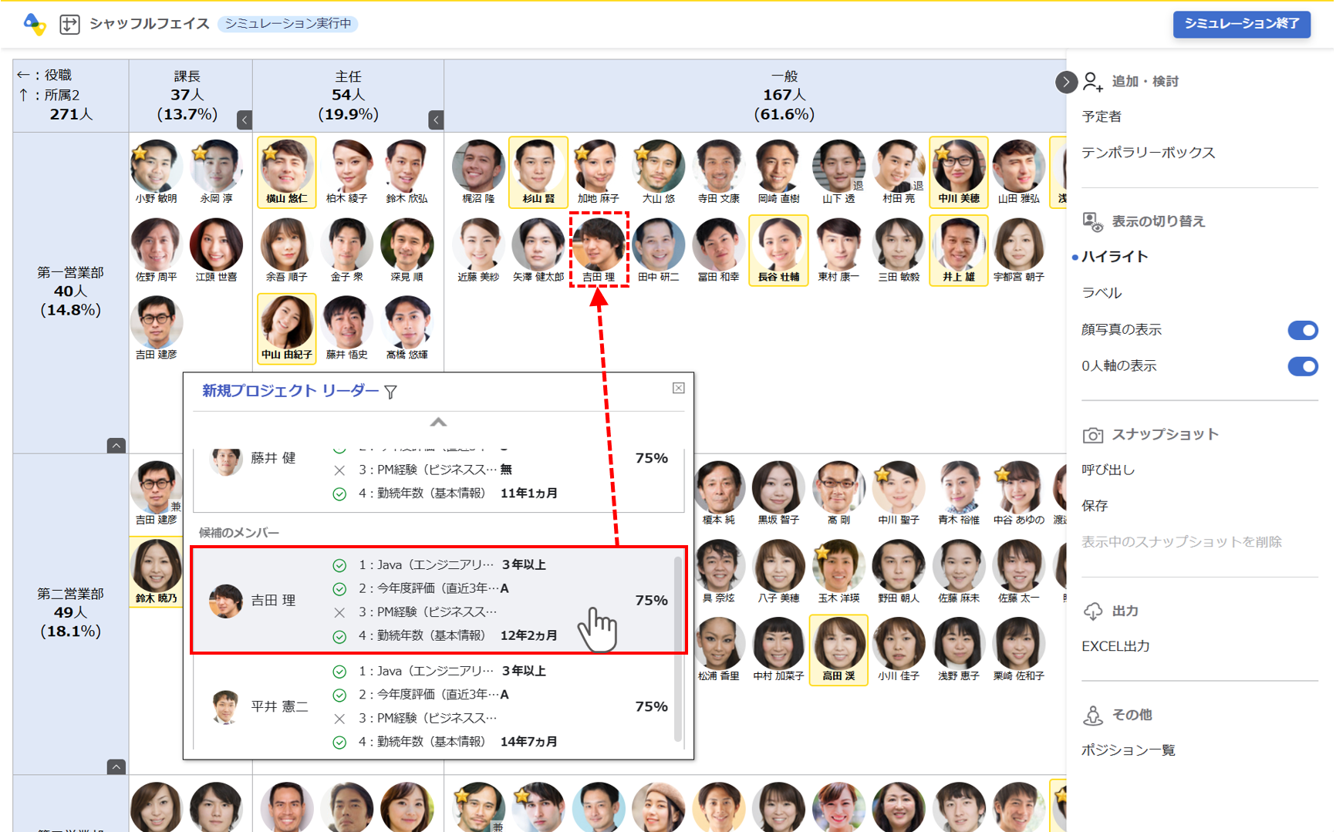Click the app logo in top-left corner
Screen dimensions: 1336x832
[x=34, y=24]
